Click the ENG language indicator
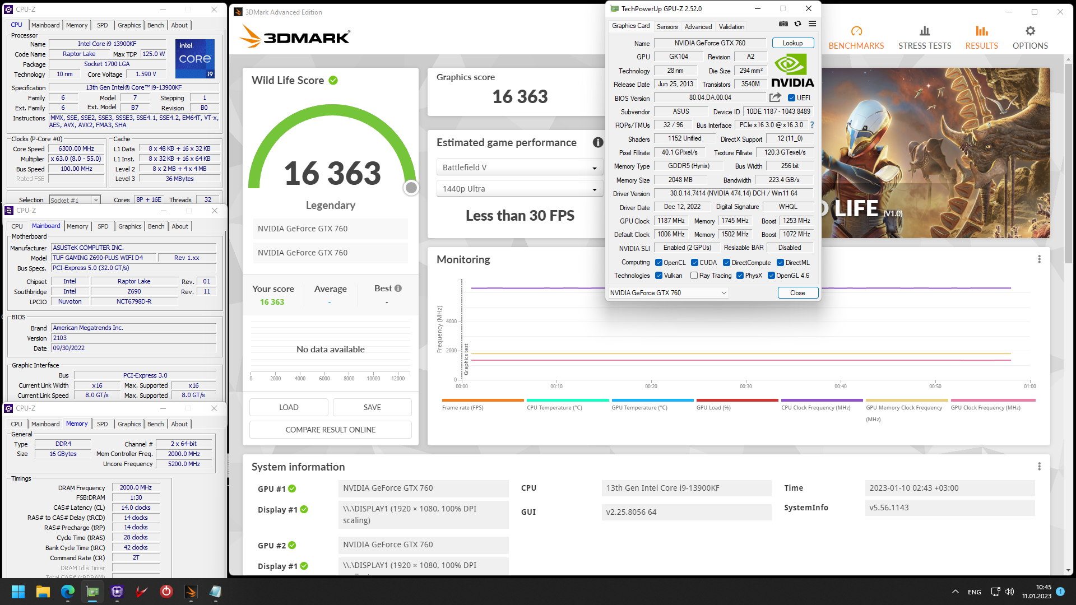 click(975, 592)
